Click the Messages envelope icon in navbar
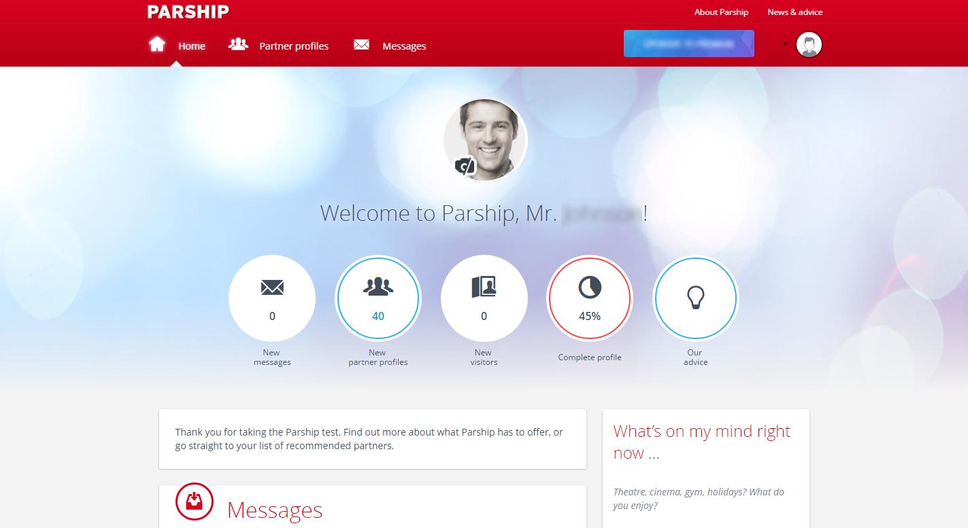Image resolution: width=968 pixels, height=528 pixels. (x=361, y=45)
